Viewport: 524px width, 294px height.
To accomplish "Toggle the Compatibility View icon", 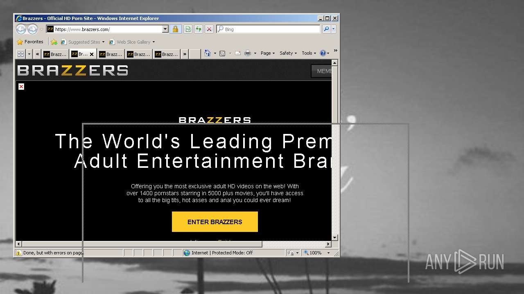I will tap(187, 29).
